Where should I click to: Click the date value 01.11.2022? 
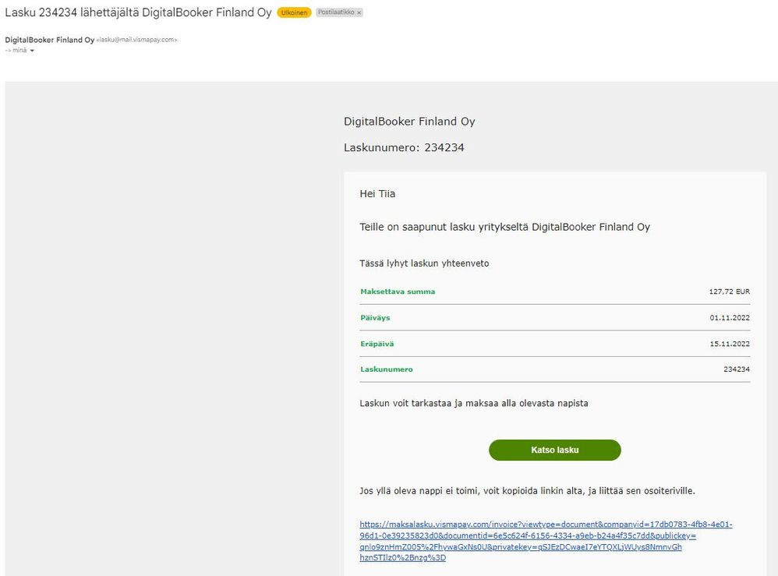[730, 318]
